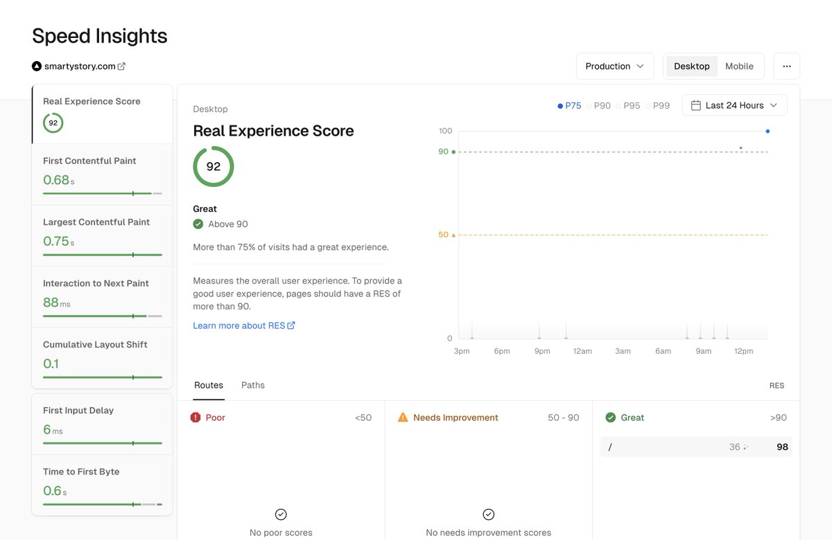Click the 9pm label on chart axis
This screenshot has width=832, height=540.
(x=542, y=351)
